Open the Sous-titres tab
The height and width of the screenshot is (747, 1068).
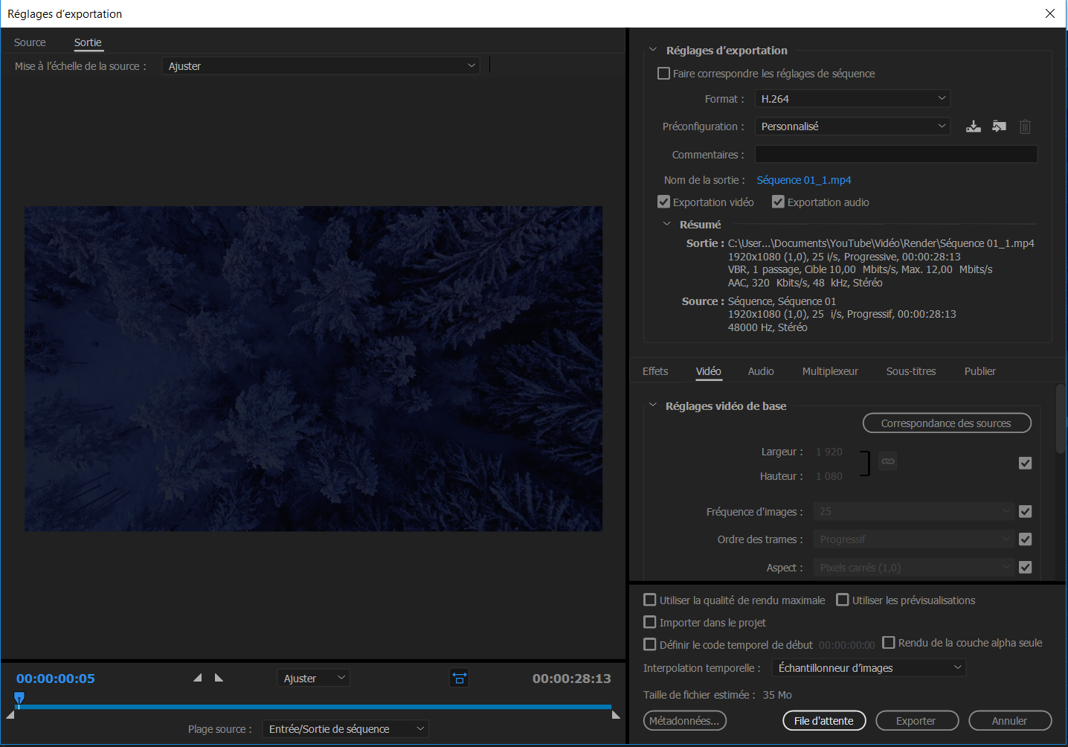point(911,371)
